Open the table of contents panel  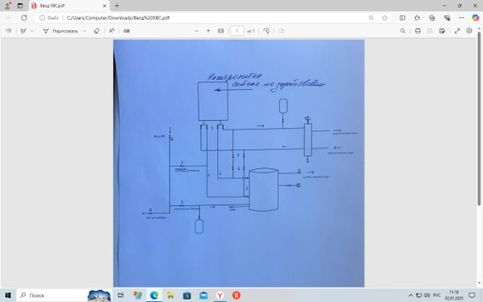click(x=8, y=31)
